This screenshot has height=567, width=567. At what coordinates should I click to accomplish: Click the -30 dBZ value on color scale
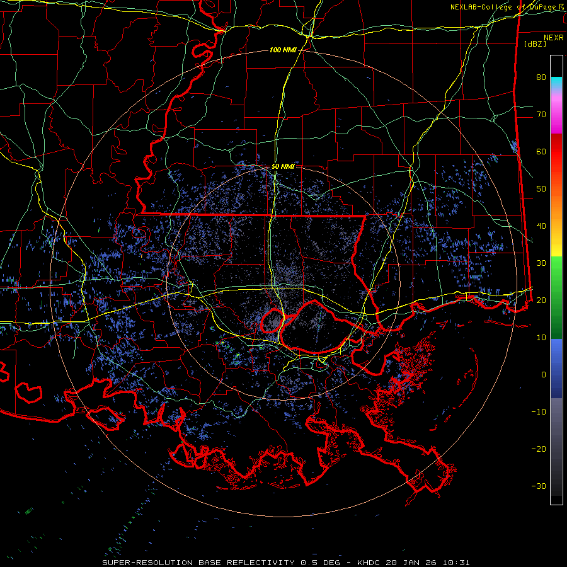[539, 486]
